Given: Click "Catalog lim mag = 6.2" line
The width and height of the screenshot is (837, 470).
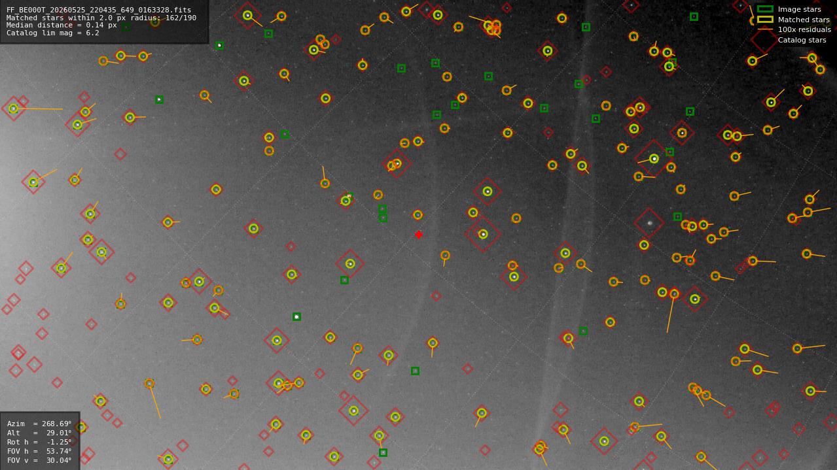Looking at the screenshot, I should pyautogui.click(x=53, y=33).
